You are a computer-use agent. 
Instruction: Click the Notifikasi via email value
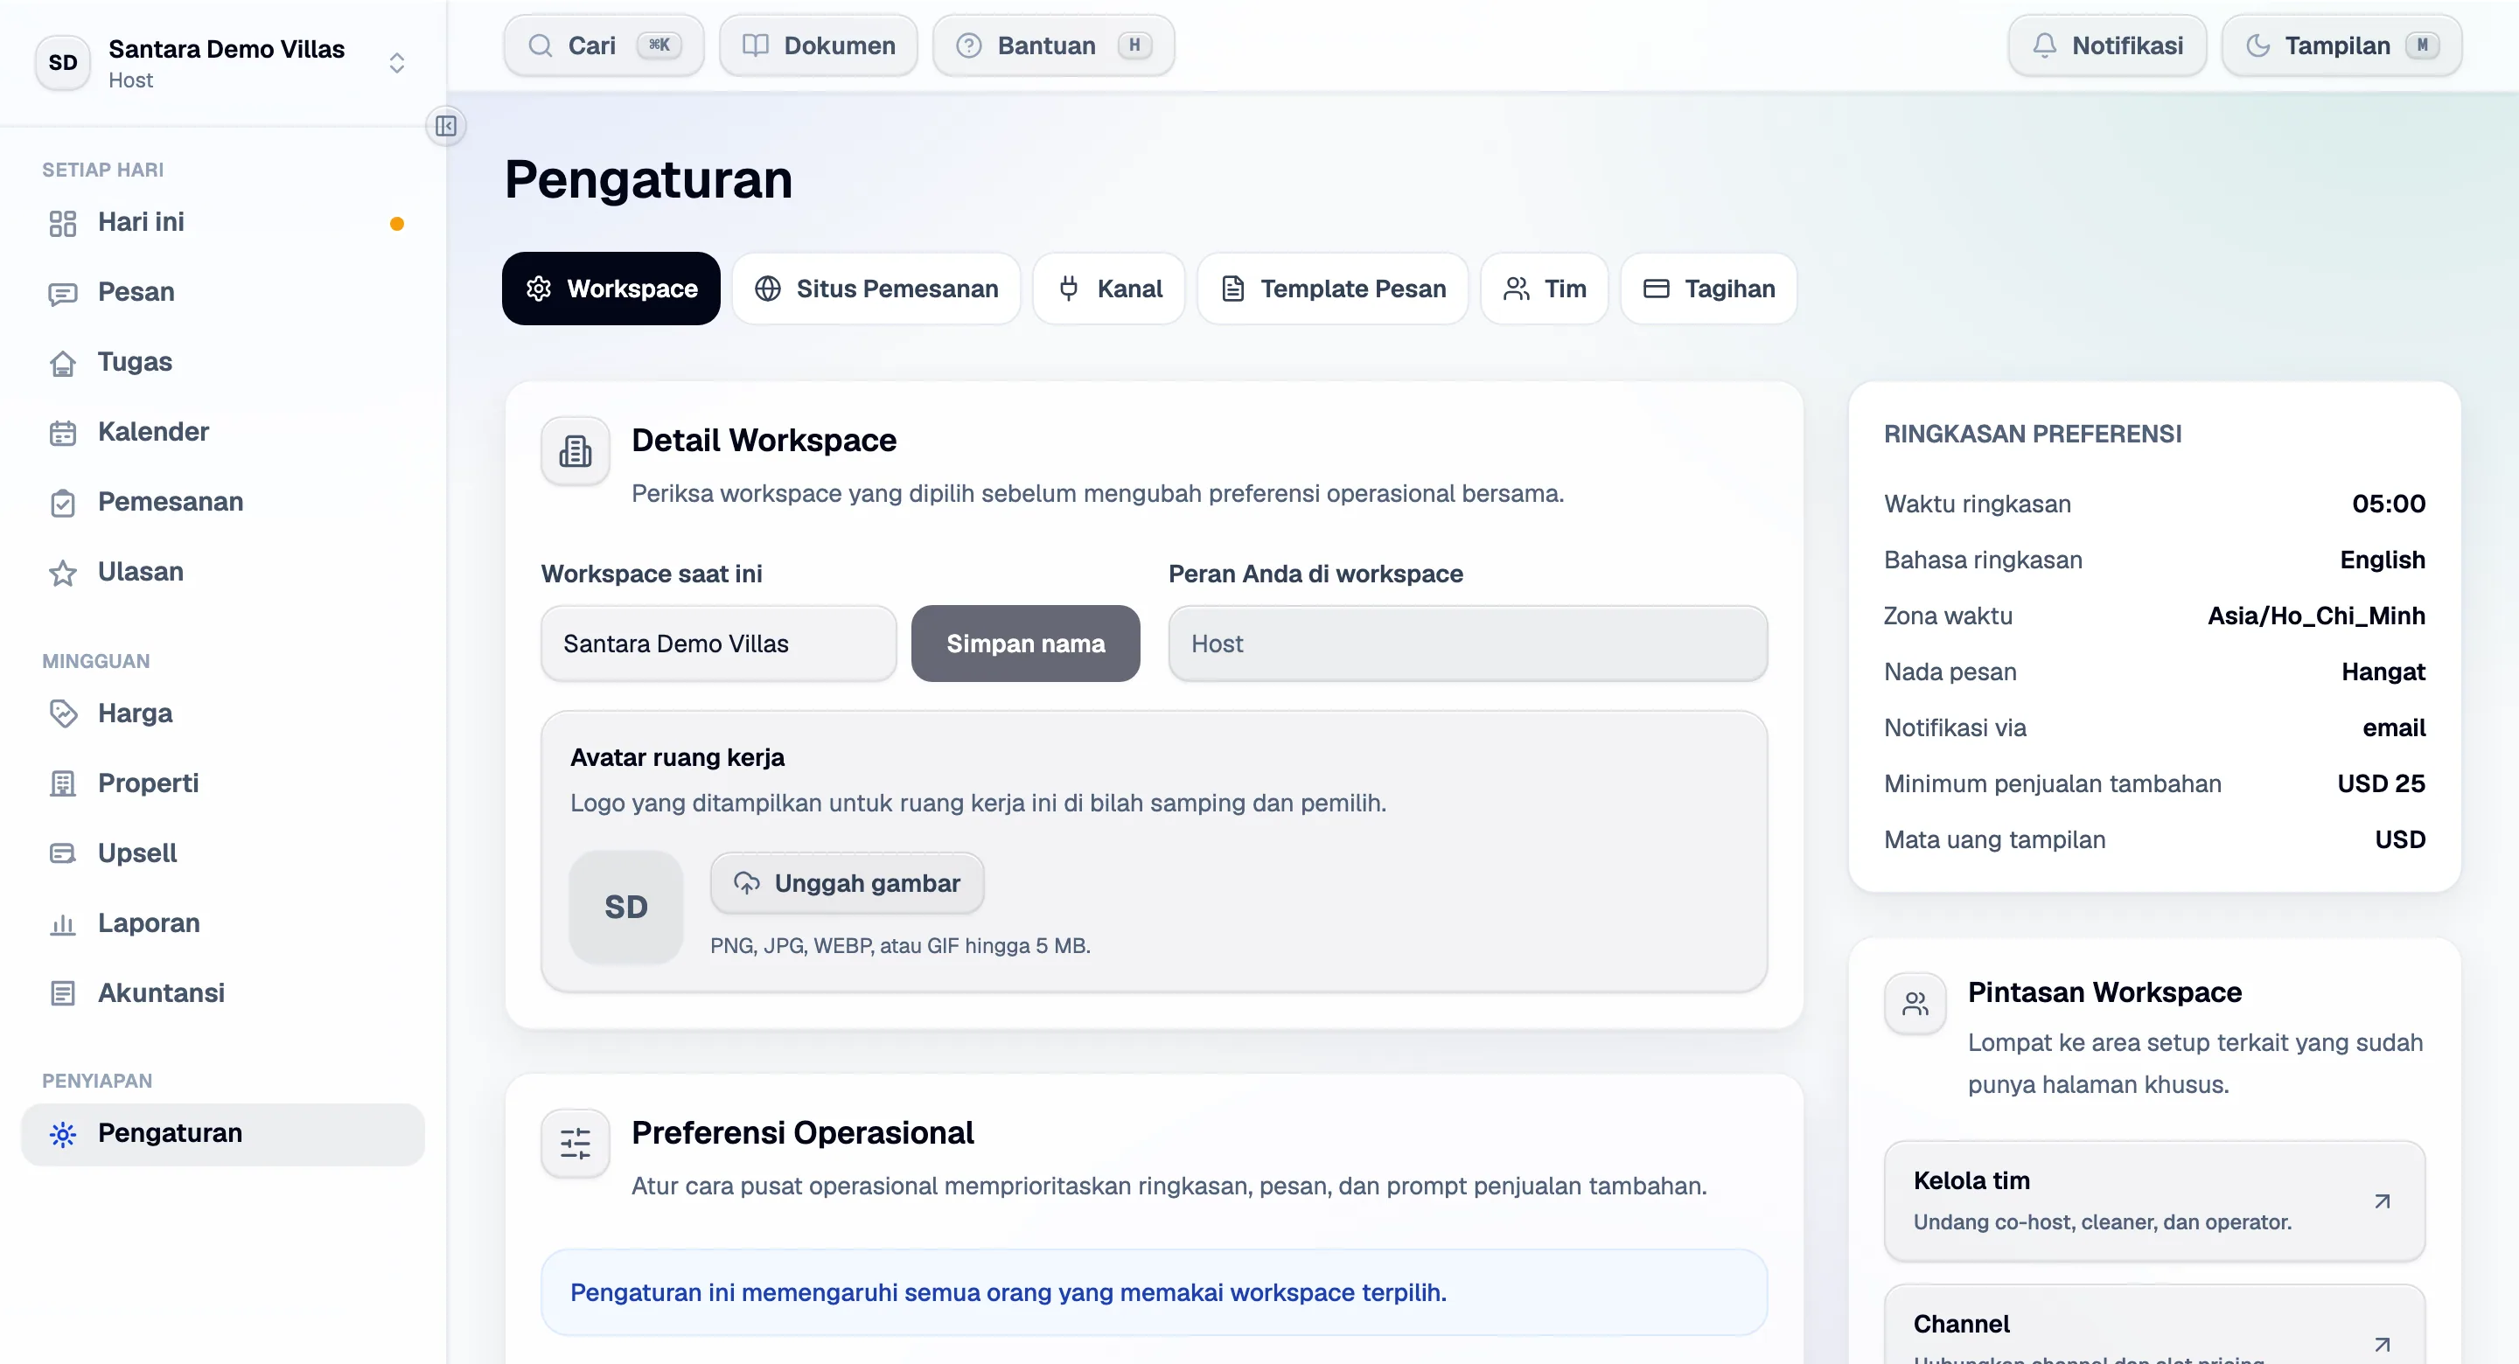pos(2394,728)
